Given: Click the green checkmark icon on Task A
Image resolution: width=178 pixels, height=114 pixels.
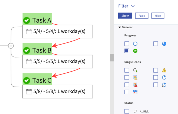Looking at the screenshot, I should coord(27,20).
